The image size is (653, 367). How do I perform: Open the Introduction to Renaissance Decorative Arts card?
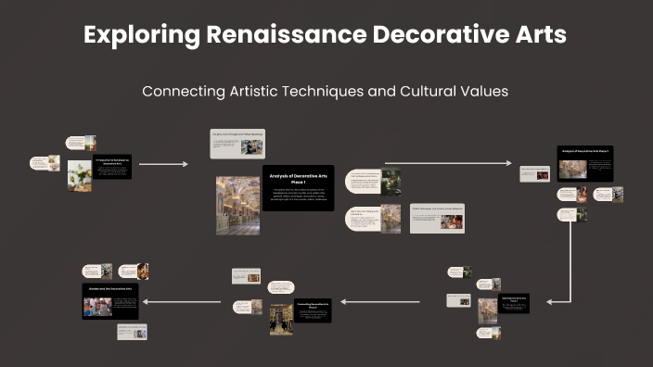tap(112, 167)
